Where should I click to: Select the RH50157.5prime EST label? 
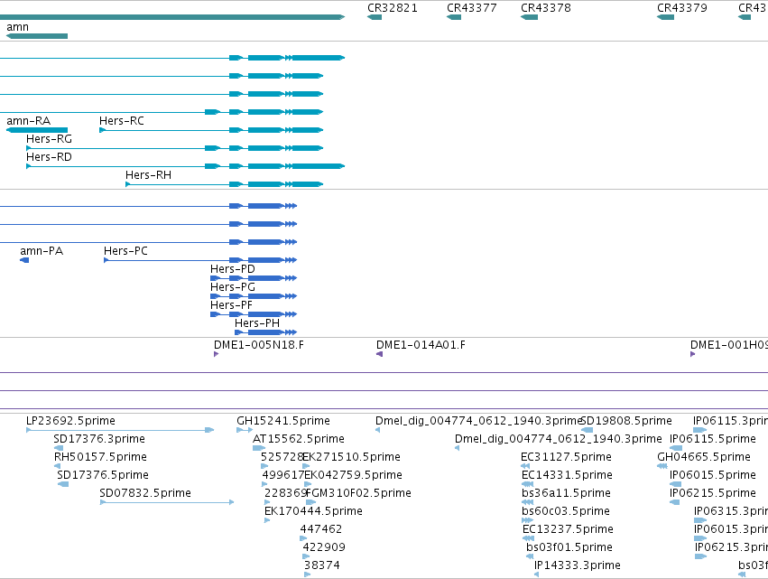(100, 457)
